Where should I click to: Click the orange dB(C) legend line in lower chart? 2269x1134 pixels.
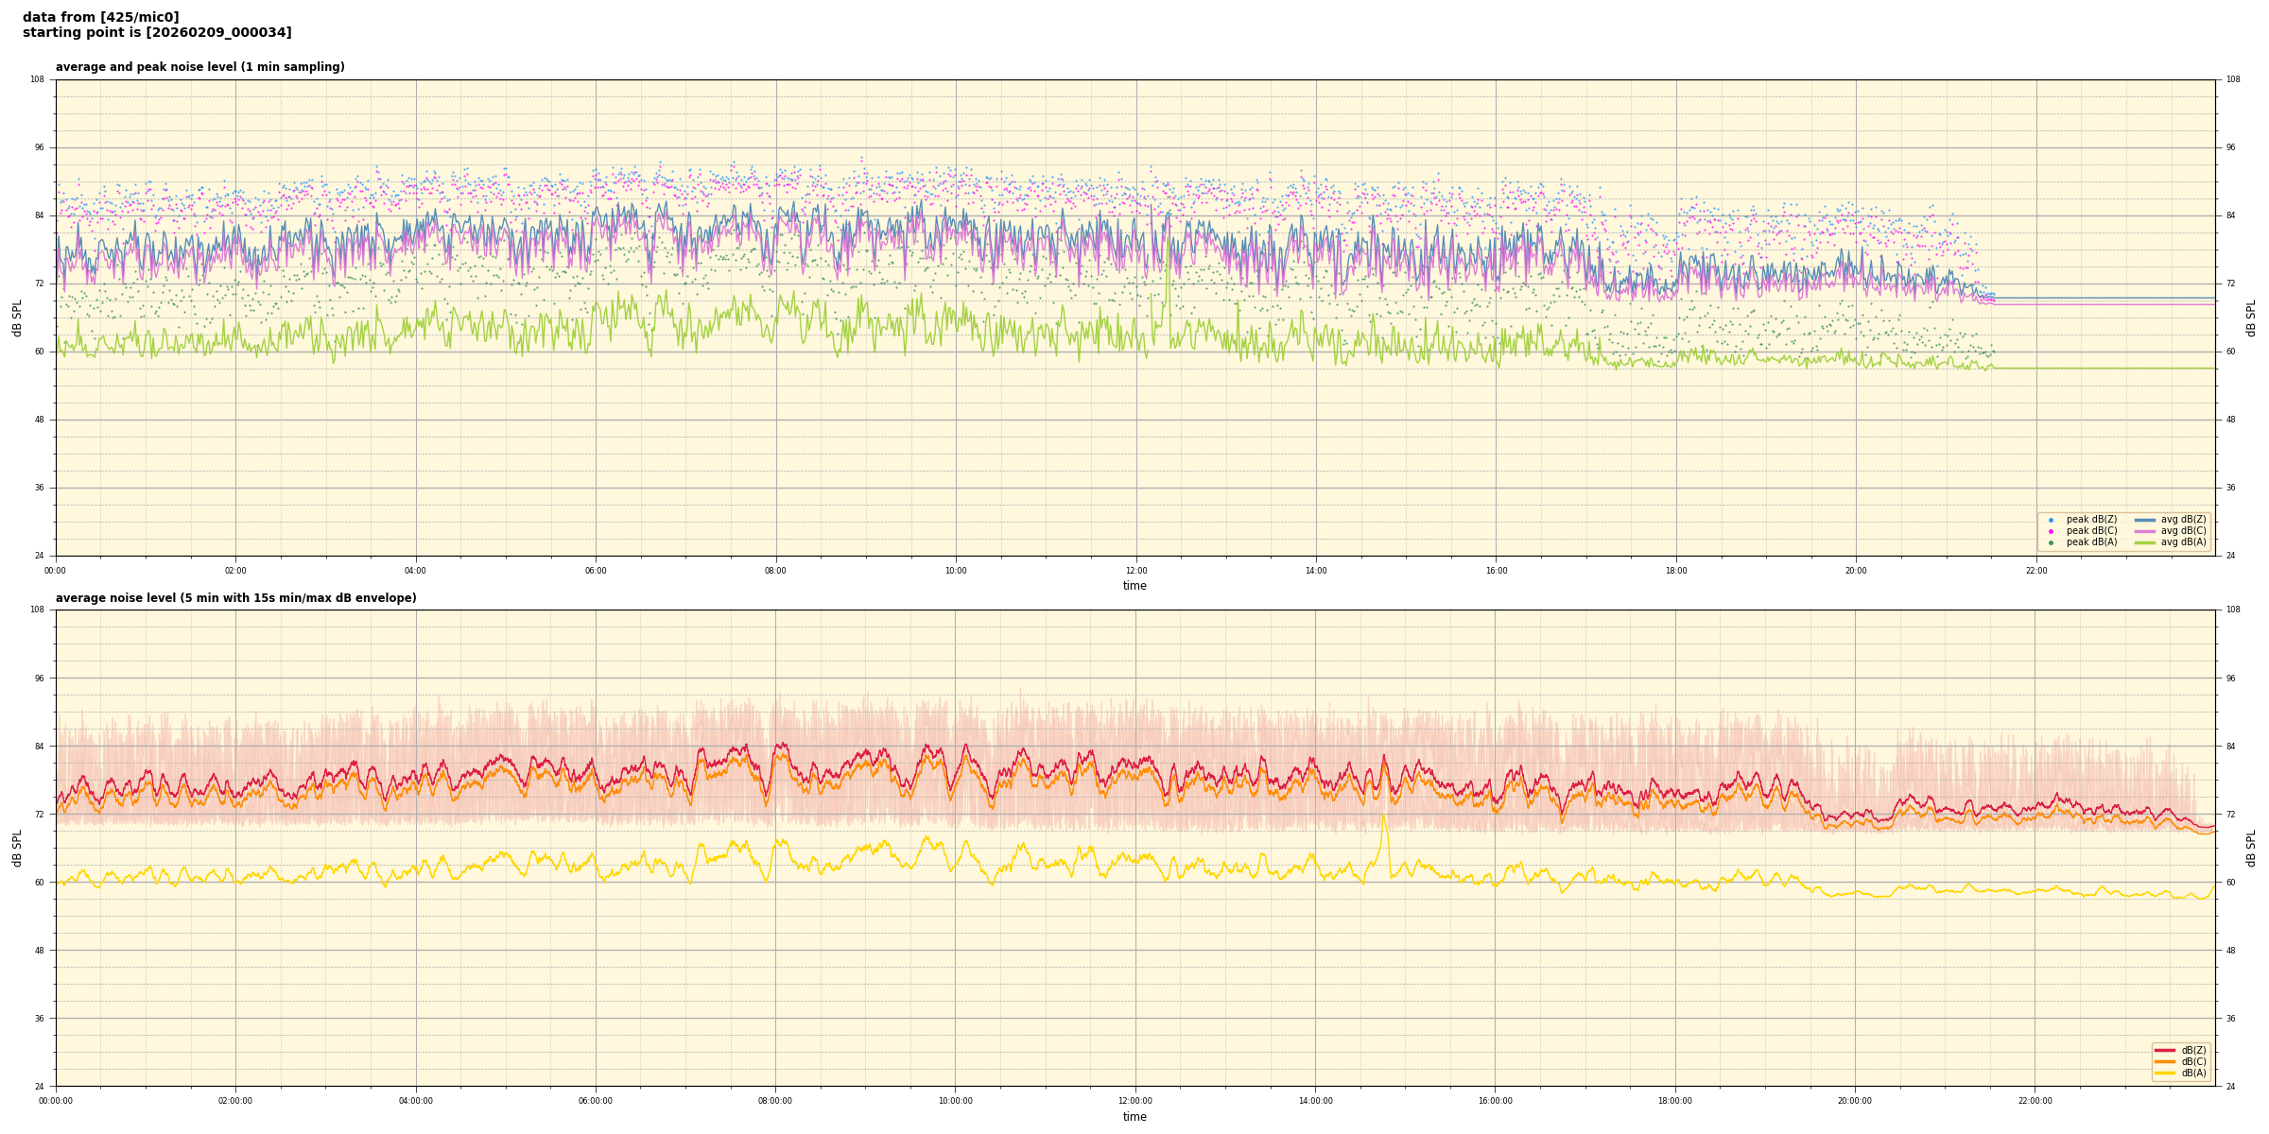pyautogui.click(x=2164, y=1061)
